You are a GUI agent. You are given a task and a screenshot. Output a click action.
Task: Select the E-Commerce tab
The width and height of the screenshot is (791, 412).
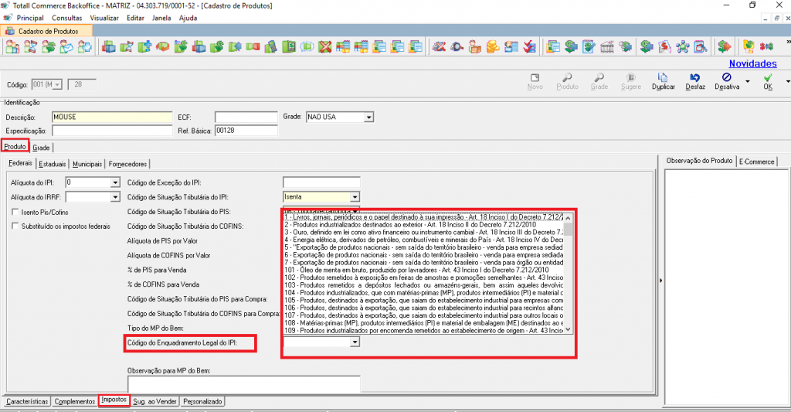756,161
